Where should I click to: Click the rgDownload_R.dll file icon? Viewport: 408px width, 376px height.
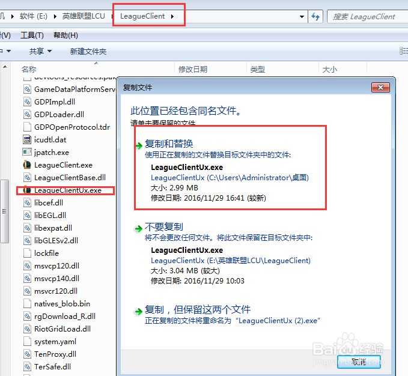coord(27,316)
